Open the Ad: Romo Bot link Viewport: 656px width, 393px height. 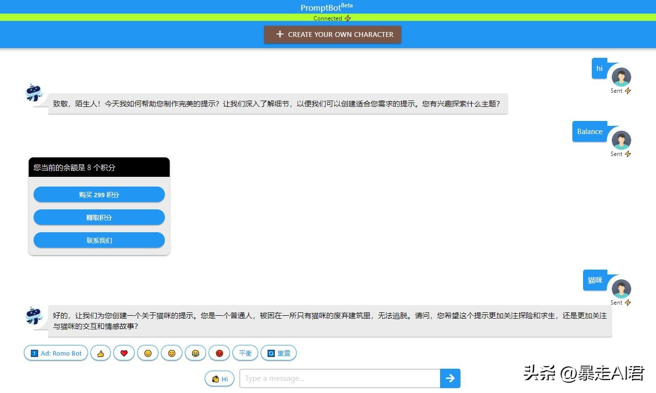tap(55, 353)
